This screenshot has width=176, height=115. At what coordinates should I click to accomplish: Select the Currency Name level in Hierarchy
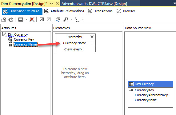(x=74, y=43)
